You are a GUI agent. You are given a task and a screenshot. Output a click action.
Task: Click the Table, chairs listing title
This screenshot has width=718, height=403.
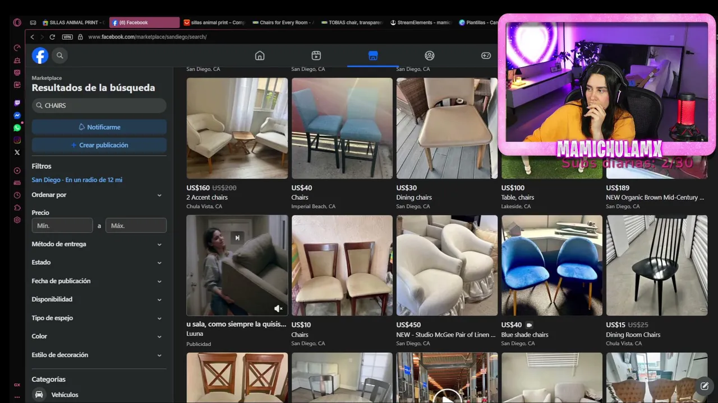[517, 197]
